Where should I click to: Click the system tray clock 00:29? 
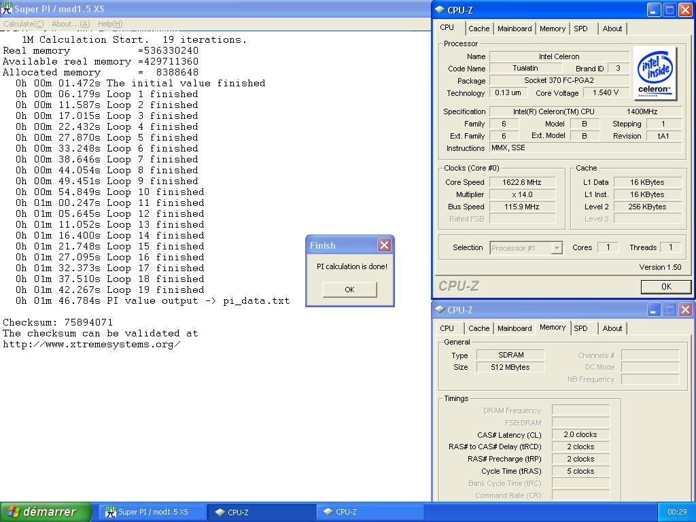pos(677,512)
